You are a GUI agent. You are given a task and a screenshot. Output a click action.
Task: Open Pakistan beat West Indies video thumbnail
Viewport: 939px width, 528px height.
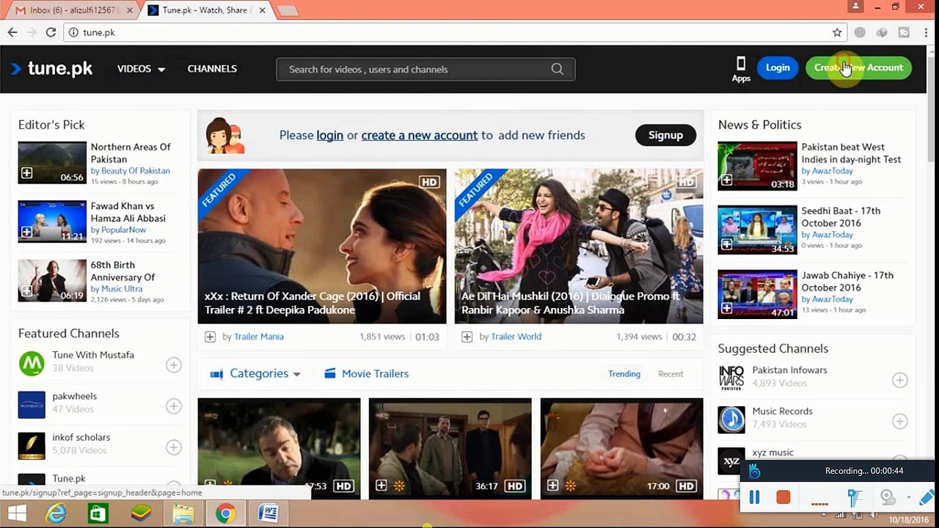click(757, 166)
